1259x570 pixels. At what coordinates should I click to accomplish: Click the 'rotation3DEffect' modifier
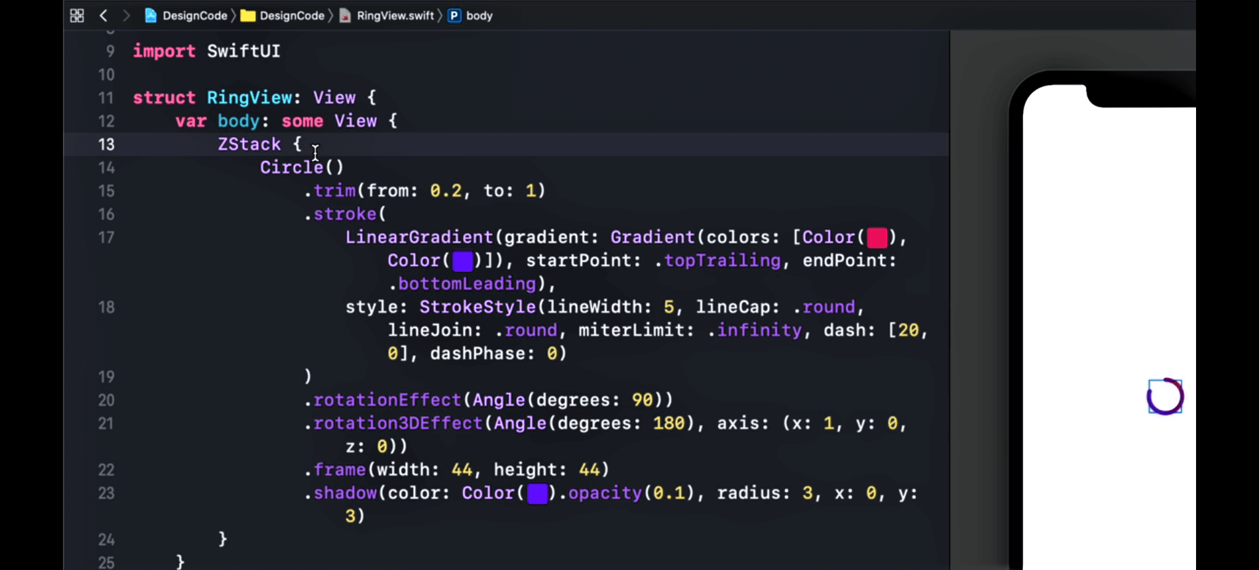tap(398, 423)
